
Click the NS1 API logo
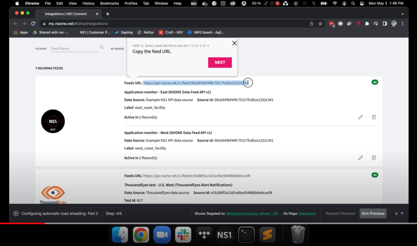(53, 121)
